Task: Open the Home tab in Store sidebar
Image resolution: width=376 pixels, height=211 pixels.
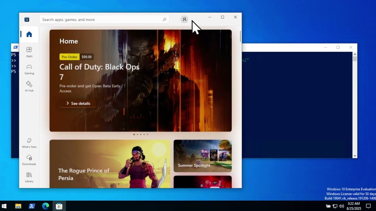Action: [29, 34]
